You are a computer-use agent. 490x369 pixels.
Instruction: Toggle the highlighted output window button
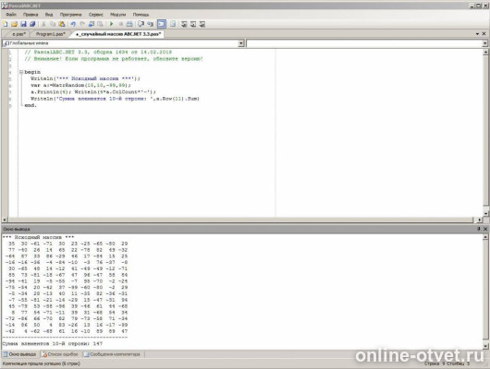(162, 24)
